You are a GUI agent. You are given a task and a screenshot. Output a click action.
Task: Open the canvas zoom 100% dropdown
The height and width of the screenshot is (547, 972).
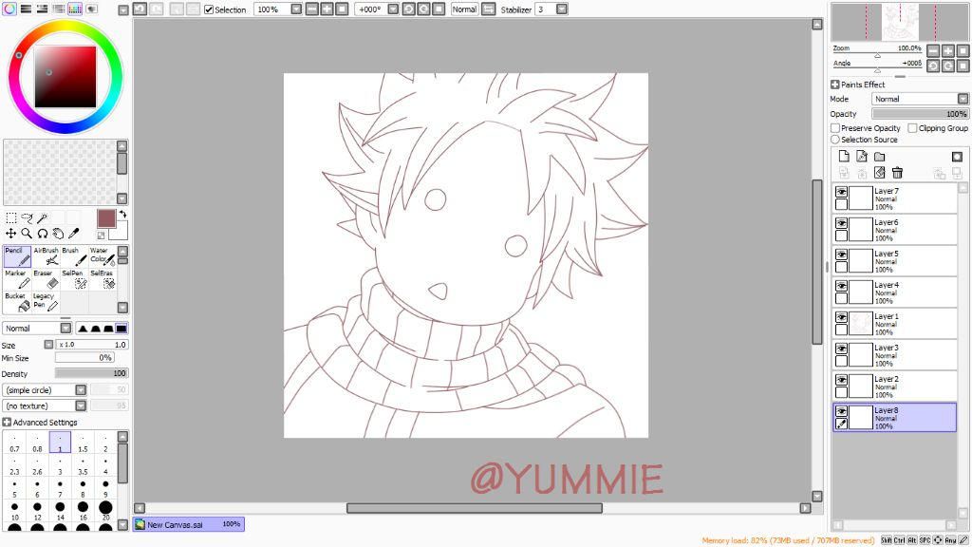click(296, 9)
